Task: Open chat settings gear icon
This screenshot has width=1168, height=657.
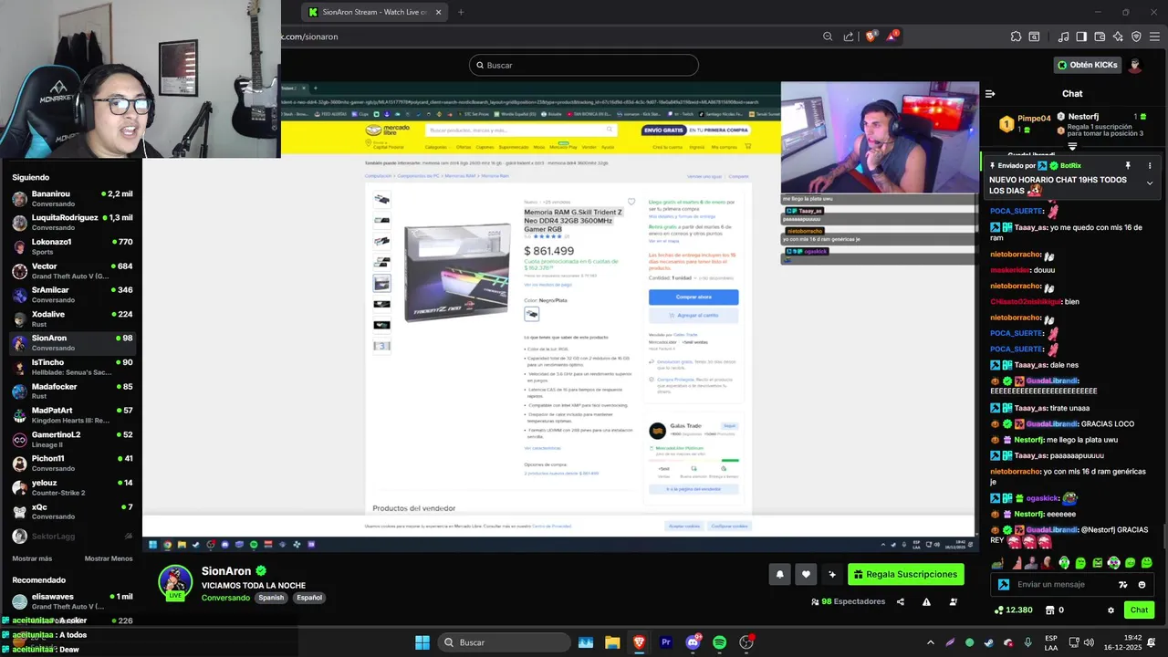Action: [x=1111, y=610]
